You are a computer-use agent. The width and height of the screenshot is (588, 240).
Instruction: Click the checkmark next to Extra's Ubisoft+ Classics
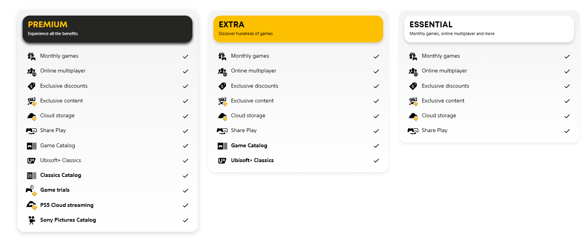(376, 161)
